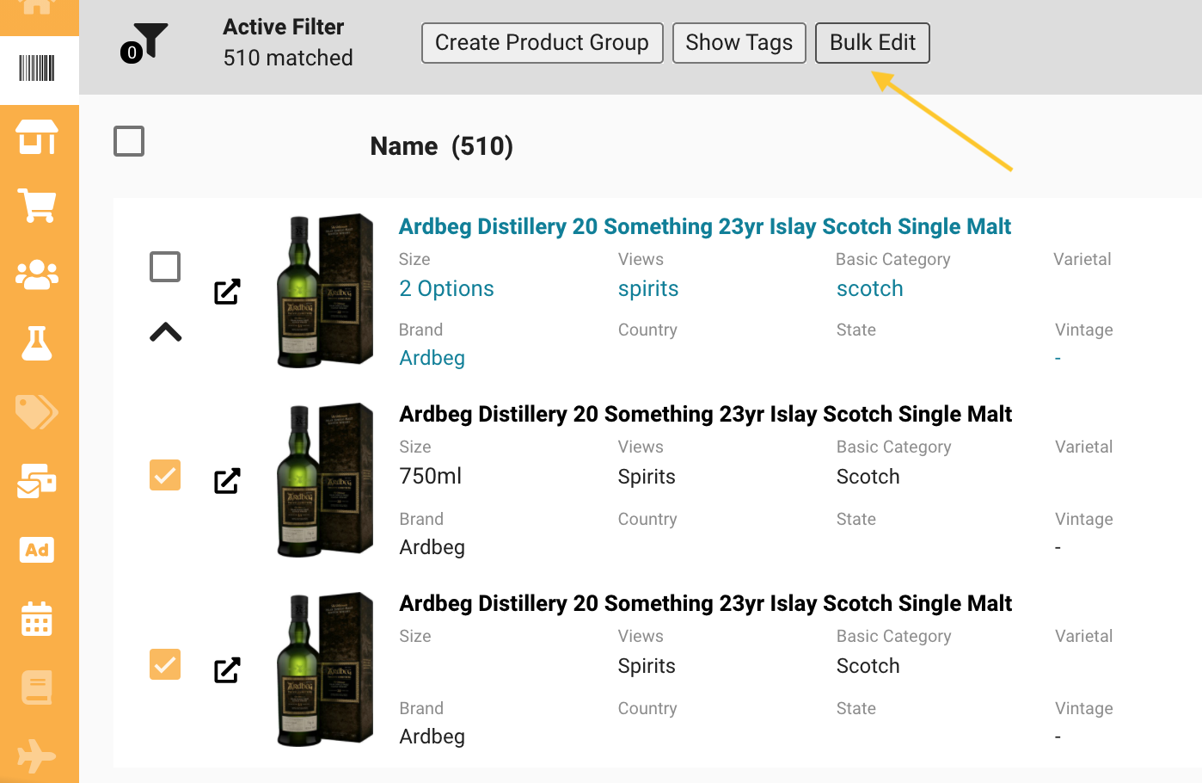The width and height of the screenshot is (1202, 783).
Task: Open the storefront icon in sidebar
Action: [x=37, y=138]
